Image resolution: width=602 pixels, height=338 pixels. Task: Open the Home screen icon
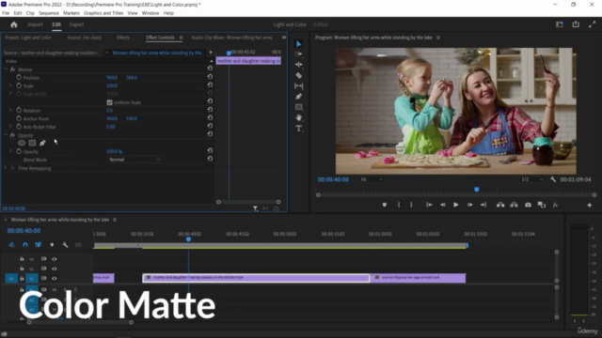14,24
